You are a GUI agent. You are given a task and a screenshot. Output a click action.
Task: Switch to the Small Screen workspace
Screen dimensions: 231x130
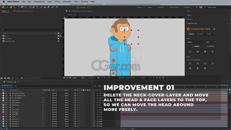click(x=174, y=7)
